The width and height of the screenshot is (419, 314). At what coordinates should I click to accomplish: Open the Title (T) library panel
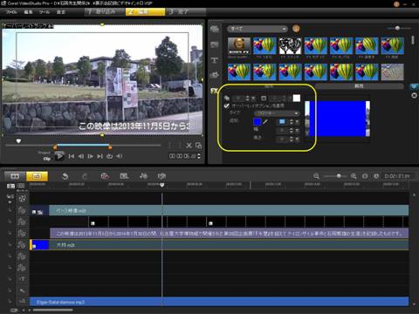[215, 60]
